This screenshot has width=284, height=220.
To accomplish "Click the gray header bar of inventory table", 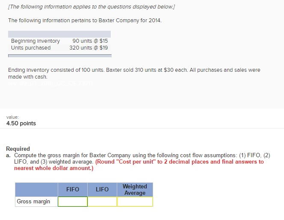I will [59, 34].
